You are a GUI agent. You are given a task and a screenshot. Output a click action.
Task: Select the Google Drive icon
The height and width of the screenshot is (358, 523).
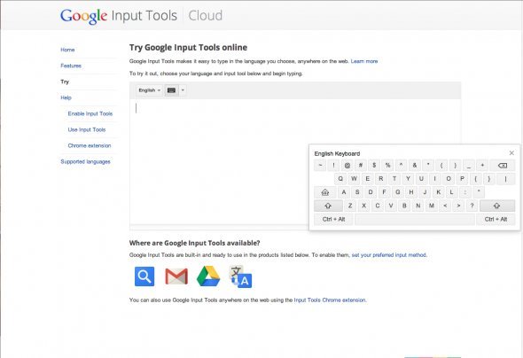208,276
